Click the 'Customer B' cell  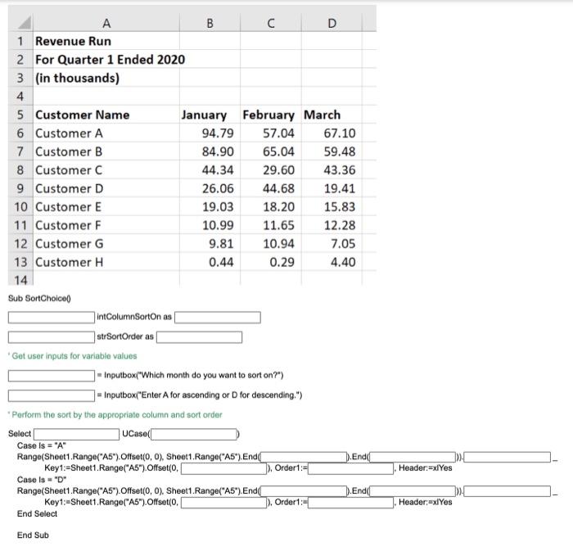106,151
